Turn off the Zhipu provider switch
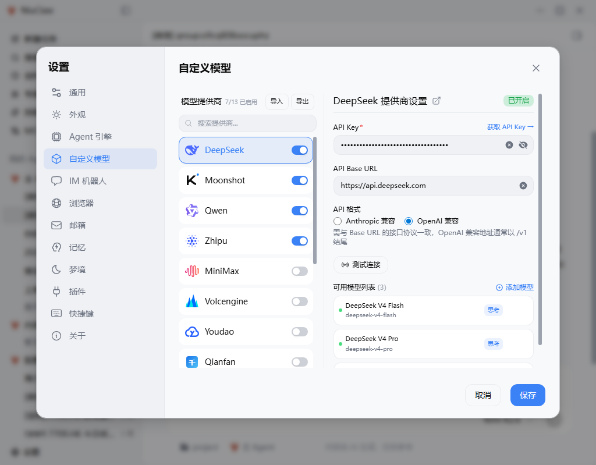This screenshot has height=465, width=596. point(300,241)
